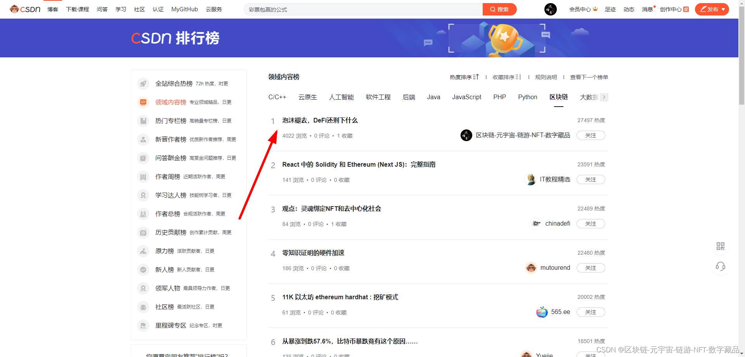This screenshot has width=745, height=357.
Task: Open the customer service headset icon
Action: tap(721, 266)
